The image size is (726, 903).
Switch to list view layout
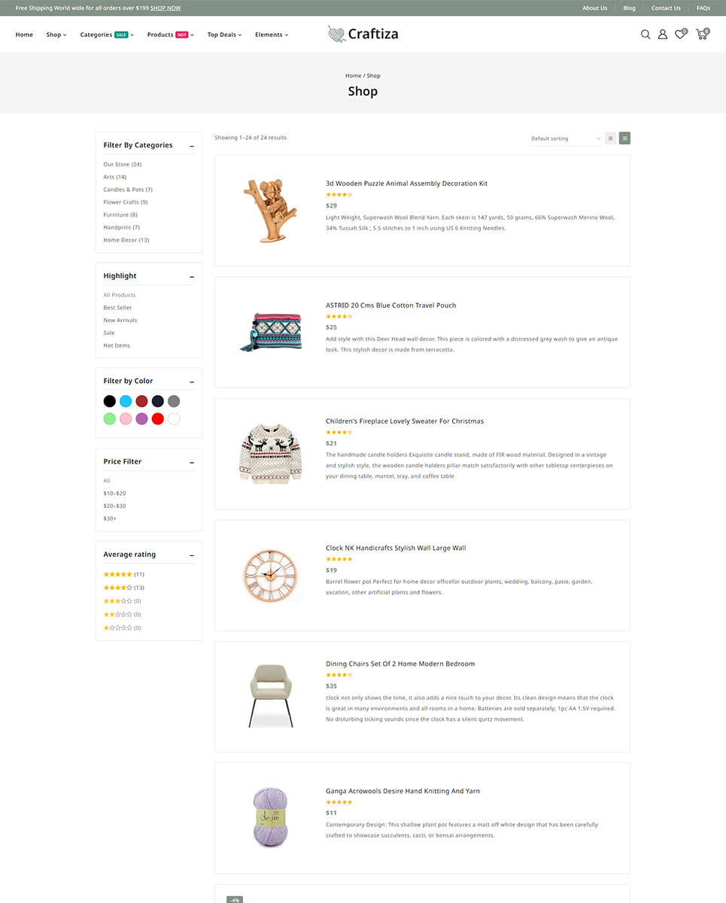click(625, 138)
